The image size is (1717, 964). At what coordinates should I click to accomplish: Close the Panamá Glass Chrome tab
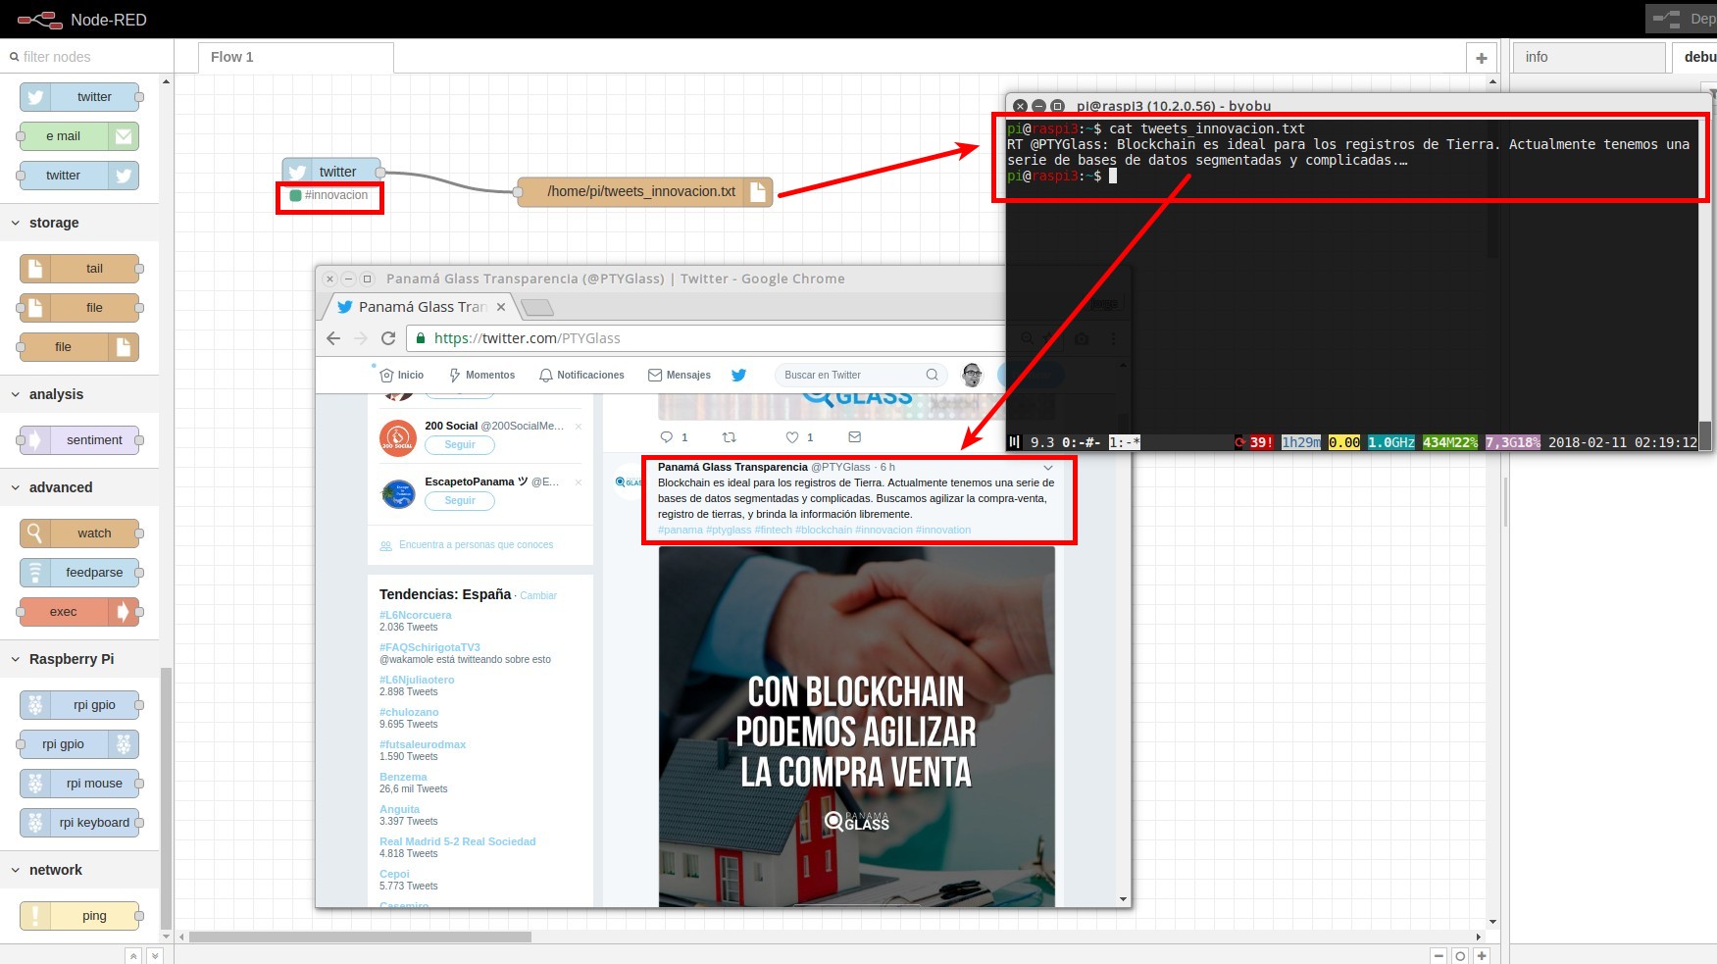[x=501, y=307]
